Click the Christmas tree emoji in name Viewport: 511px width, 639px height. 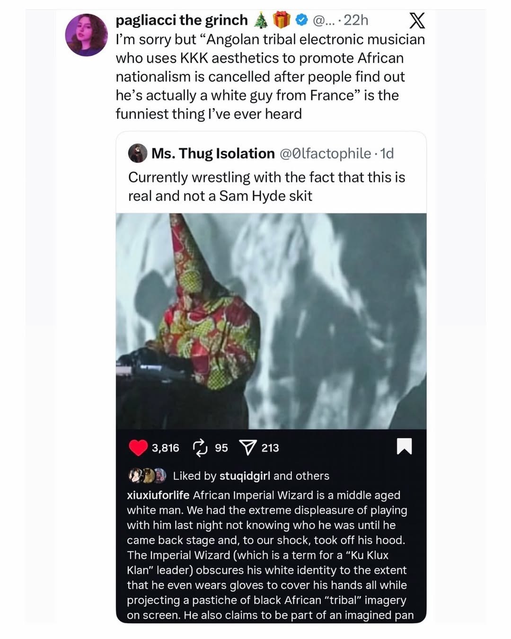[261, 20]
